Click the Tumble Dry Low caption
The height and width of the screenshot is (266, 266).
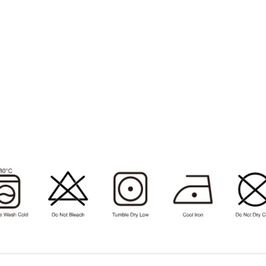130,215
